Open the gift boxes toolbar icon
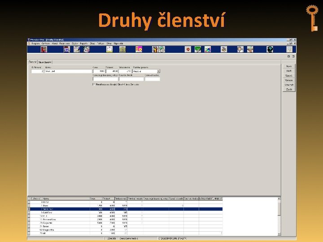 pos(155,49)
